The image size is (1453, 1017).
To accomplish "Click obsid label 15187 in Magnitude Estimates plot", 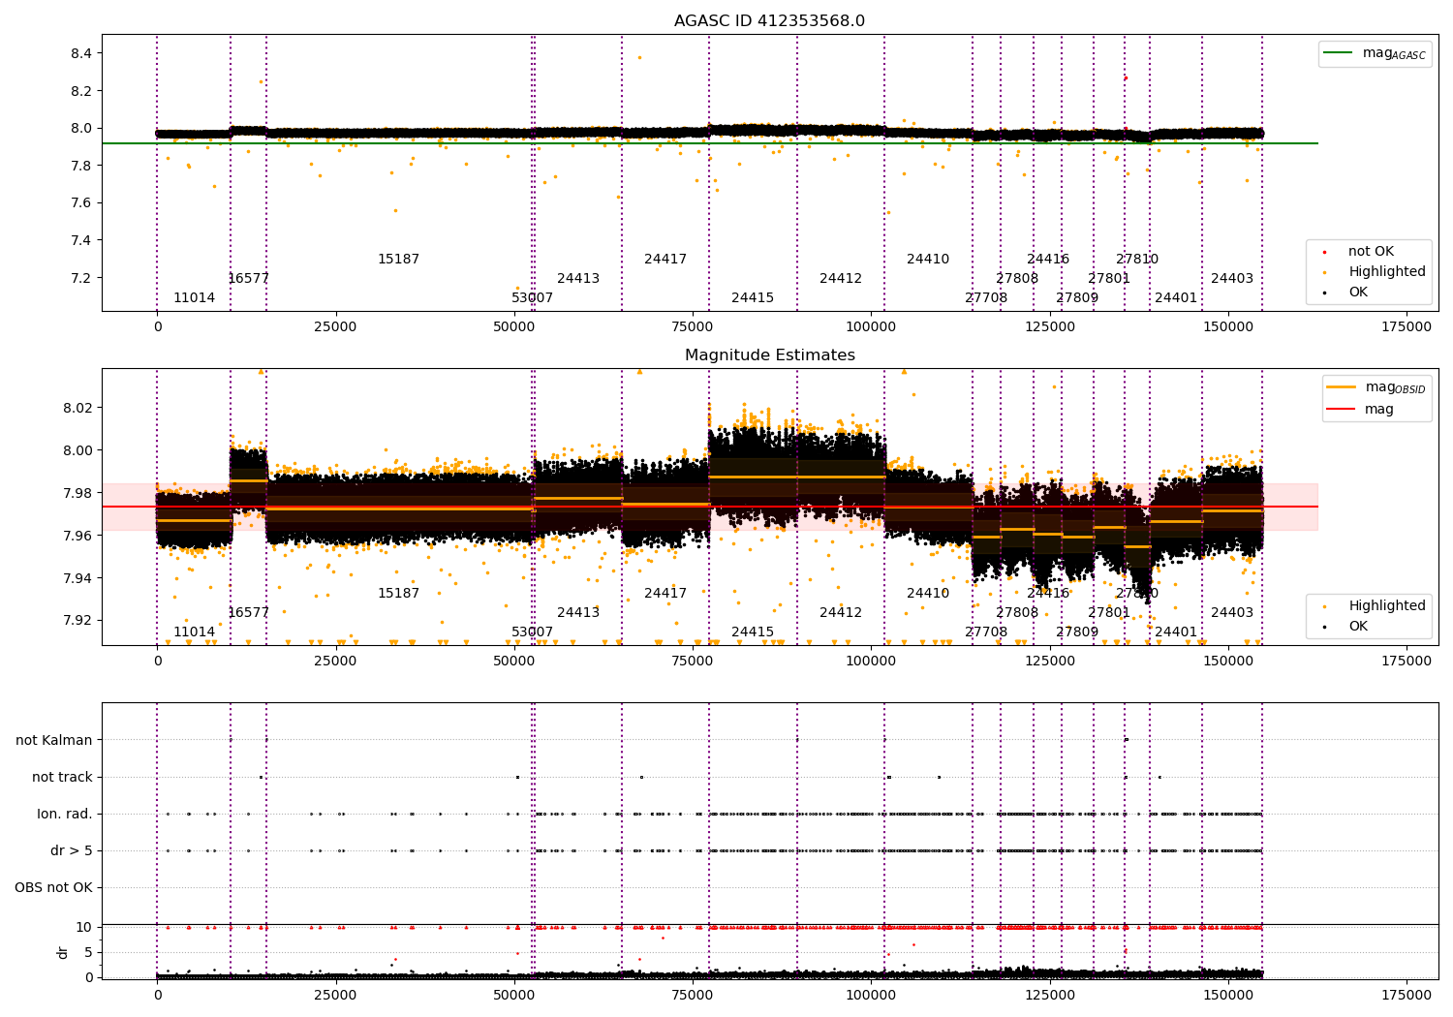I will click(398, 594).
